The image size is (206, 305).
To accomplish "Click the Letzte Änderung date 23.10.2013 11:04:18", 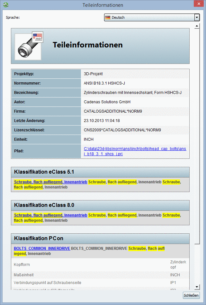I will click(x=102, y=121).
